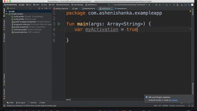Screen dimensions: 197x111
Task: Open gradle-wrapper.properties file
Action: pyautogui.click(x=31, y=22)
